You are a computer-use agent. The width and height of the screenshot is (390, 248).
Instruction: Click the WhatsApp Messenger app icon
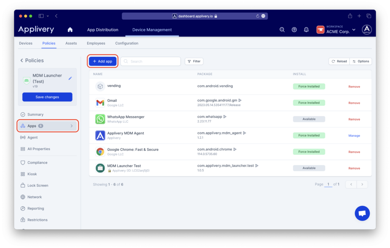[x=100, y=119]
